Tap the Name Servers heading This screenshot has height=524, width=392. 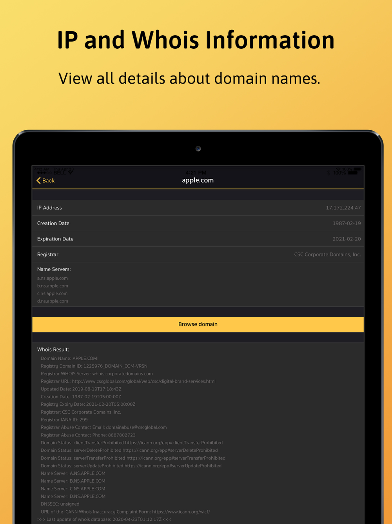pos(54,269)
